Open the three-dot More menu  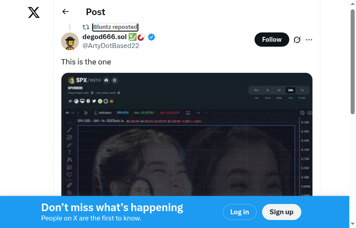tap(309, 40)
